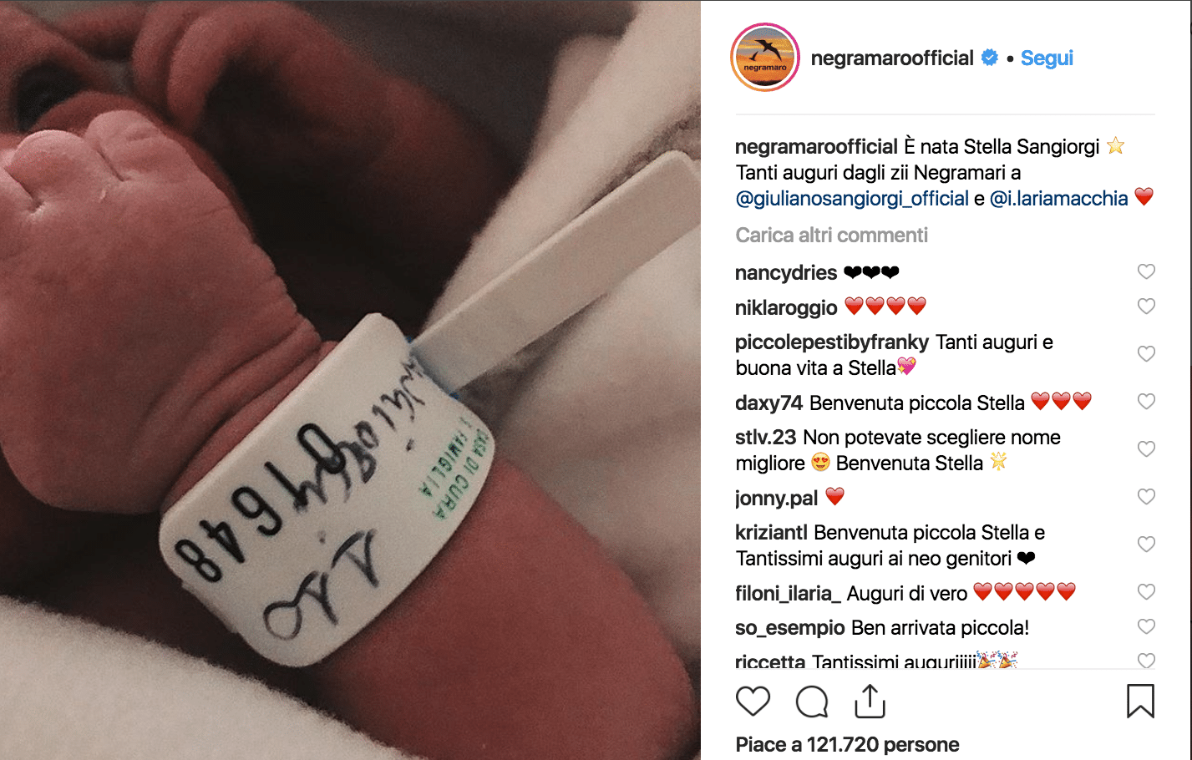Click the baby wristband photo
The height and width of the screenshot is (760, 1192).
click(x=350, y=380)
